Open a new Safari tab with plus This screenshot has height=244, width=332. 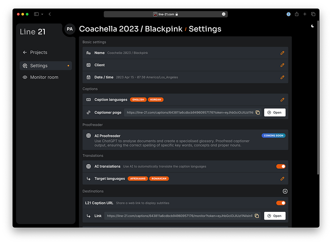pyautogui.click(x=305, y=14)
